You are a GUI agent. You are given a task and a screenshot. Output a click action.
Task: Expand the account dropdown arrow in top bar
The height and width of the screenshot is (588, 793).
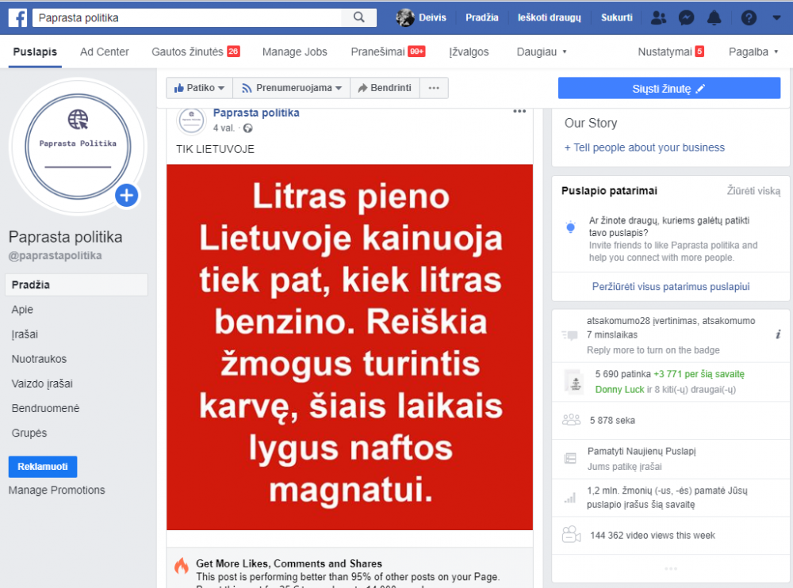pyautogui.click(x=776, y=17)
